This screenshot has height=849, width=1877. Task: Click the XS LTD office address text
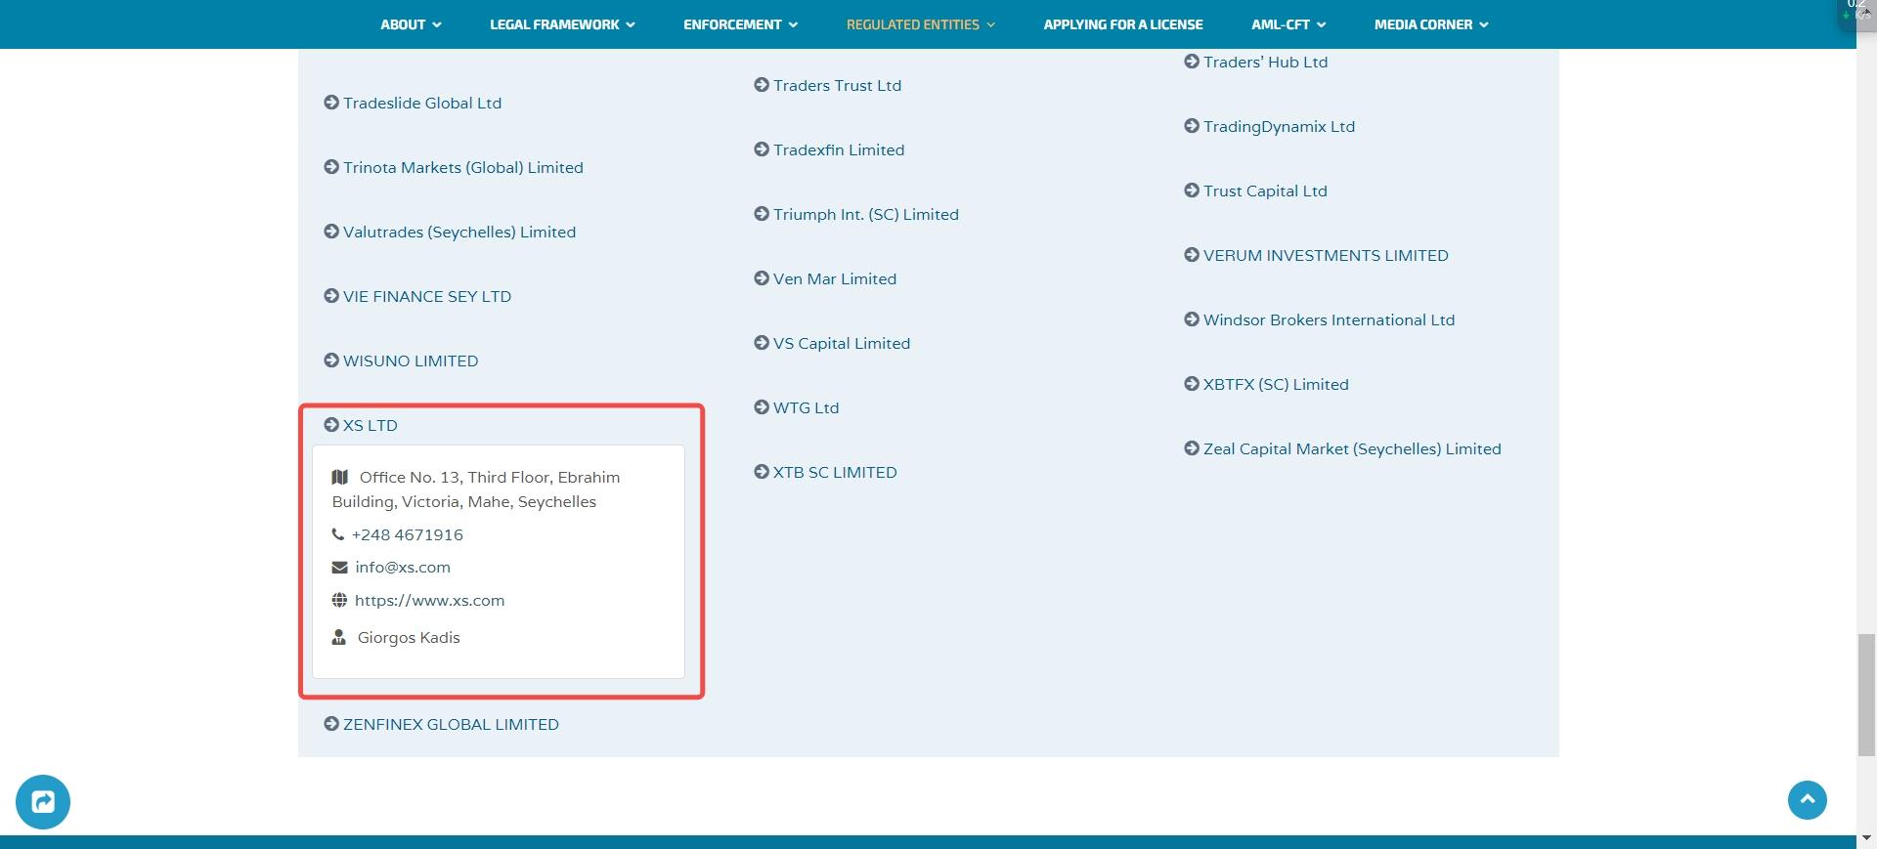click(x=476, y=489)
